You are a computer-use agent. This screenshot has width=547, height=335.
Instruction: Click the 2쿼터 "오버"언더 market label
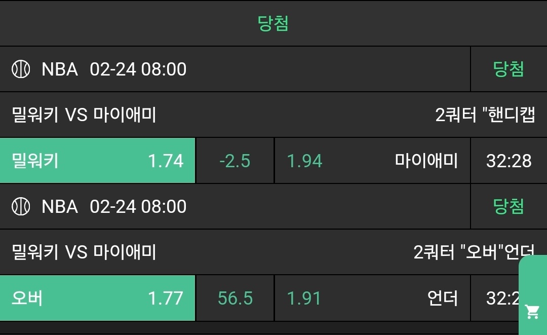(x=474, y=252)
